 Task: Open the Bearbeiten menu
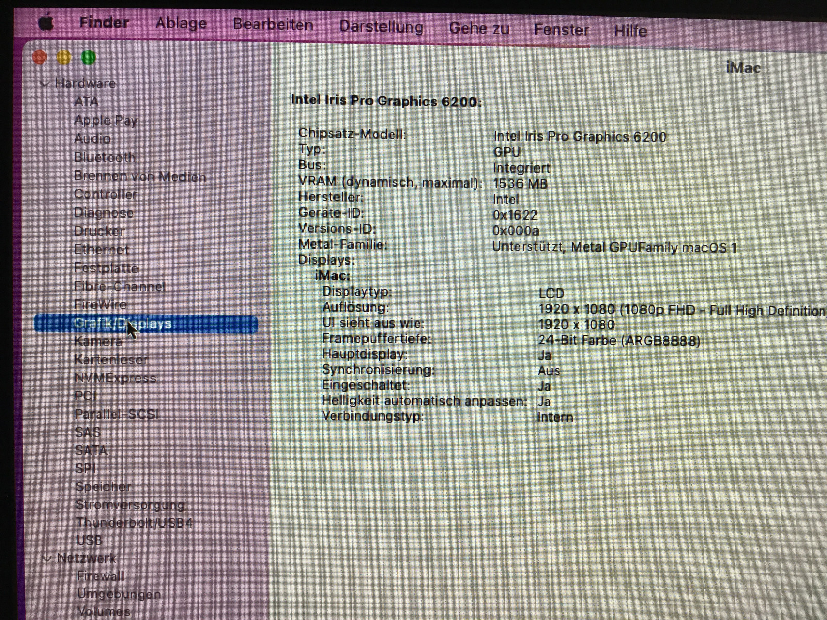(273, 24)
